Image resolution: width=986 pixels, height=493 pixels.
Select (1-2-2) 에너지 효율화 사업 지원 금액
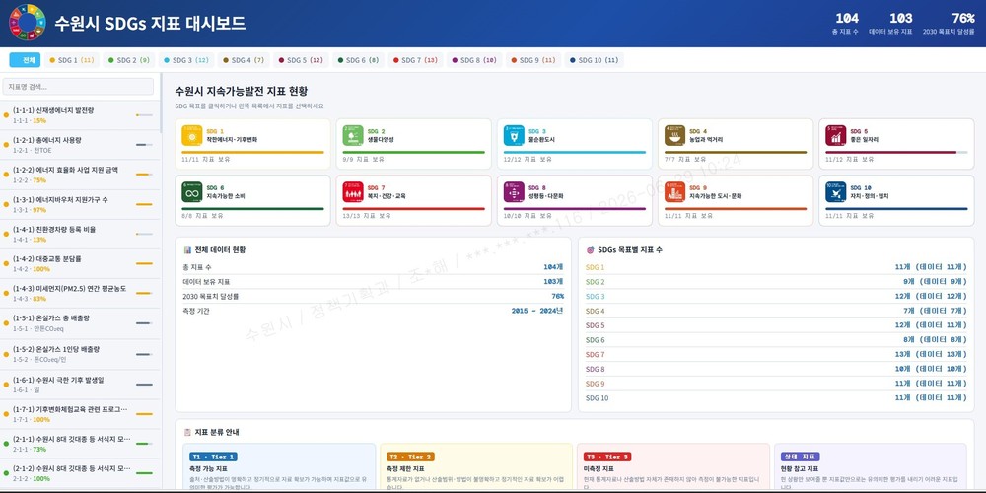(x=78, y=175)
